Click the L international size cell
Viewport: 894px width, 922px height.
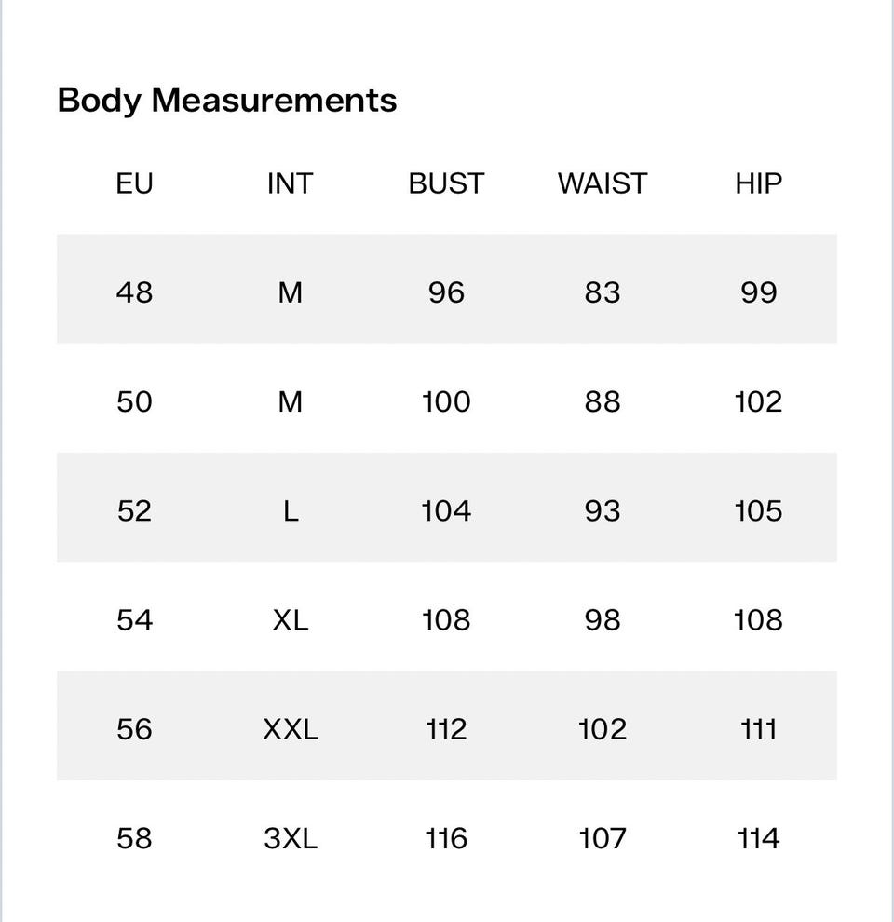[290, 510]
